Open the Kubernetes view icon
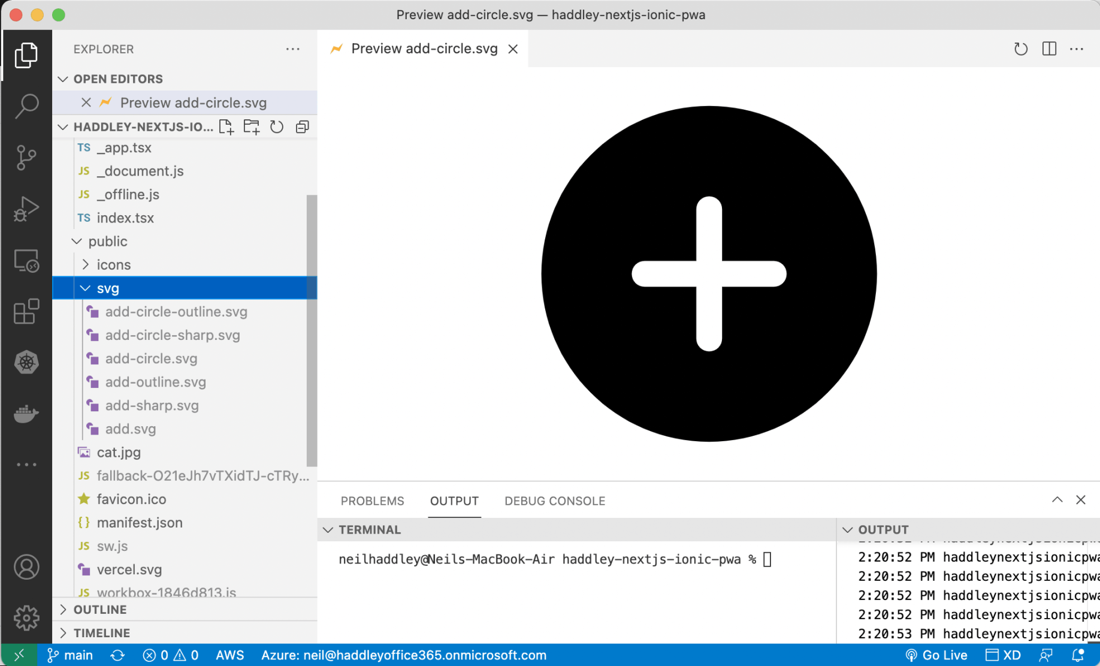Screen dimensions: 1100x666 coord(26,362)
